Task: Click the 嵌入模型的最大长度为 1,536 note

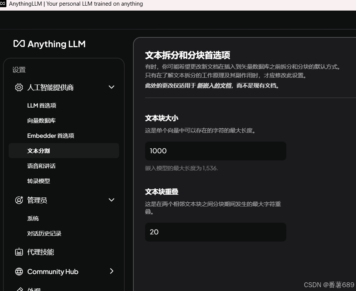Action: click(x=182, y=168)
